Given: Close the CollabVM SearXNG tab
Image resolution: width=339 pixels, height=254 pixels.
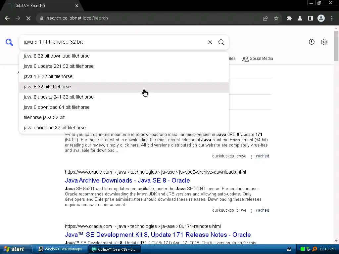Looking at the screenshot, I should [x=77, y=6].
